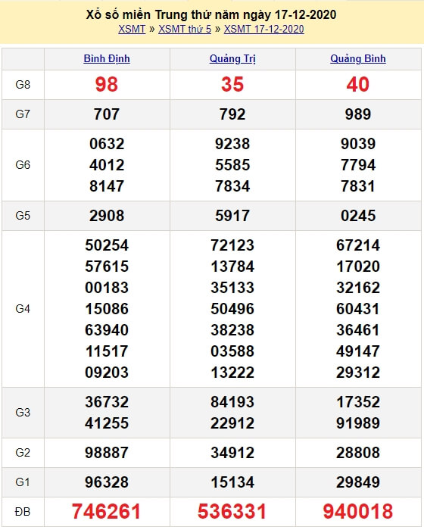Select Quảng Bình special prize 940018
Viewport: 424px width, 527px height.
358,512
